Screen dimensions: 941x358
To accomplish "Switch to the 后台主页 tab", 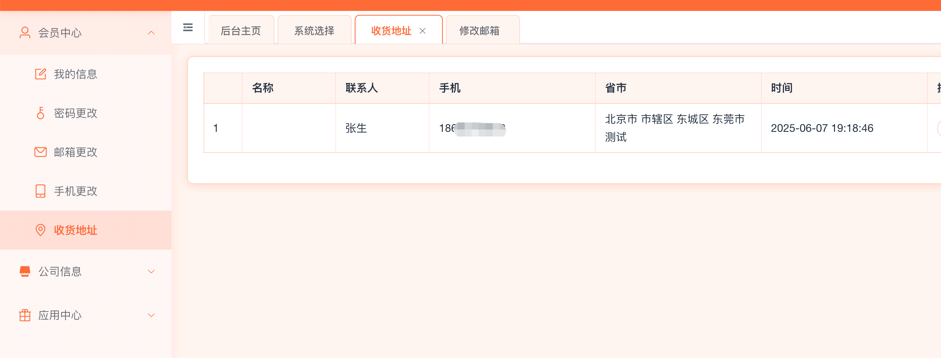I will (241, 31).
